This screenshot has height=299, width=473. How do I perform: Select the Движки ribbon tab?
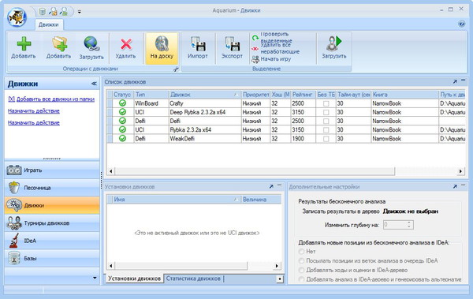[49, 24]
